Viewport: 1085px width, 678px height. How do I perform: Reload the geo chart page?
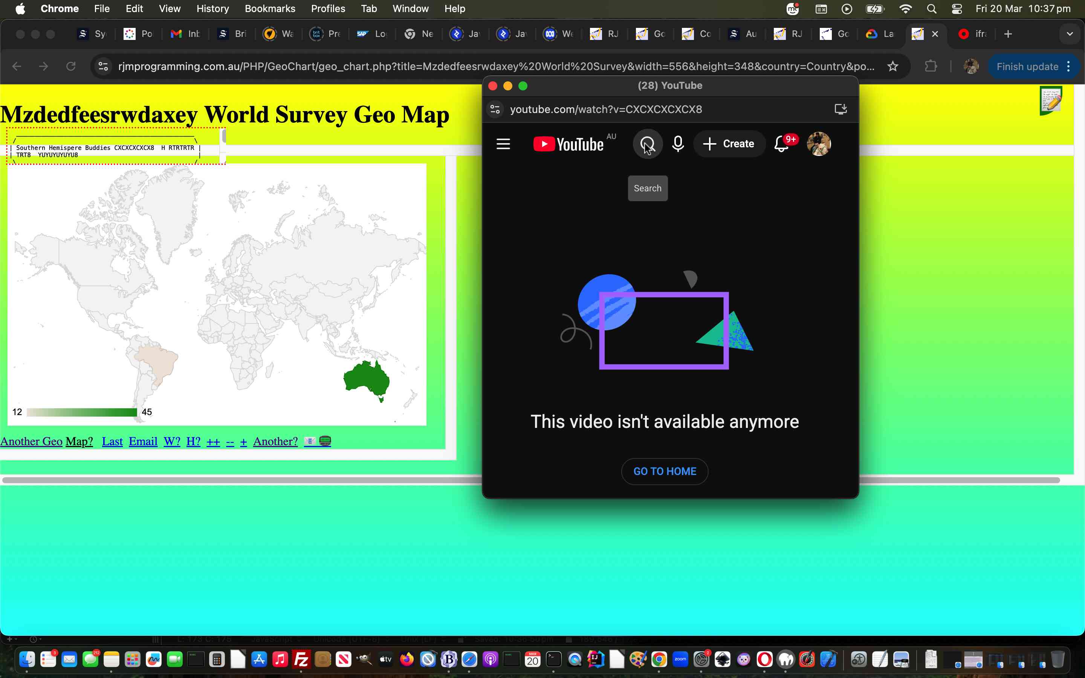(x=71, y=66)
